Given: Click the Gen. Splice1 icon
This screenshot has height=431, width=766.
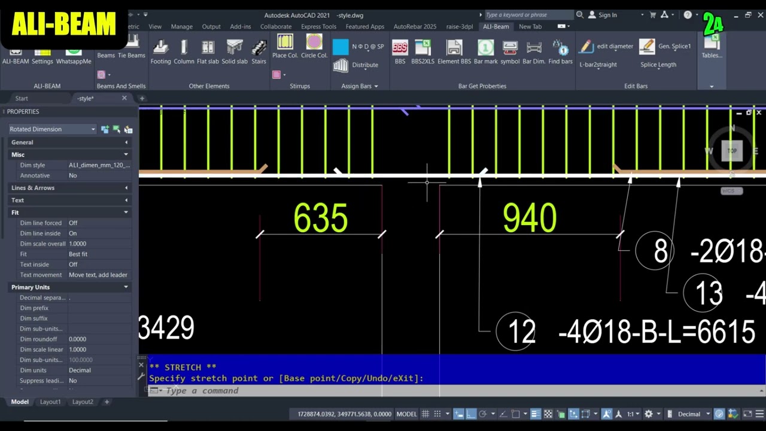Looking at the screenshot, I should point(647,46).
